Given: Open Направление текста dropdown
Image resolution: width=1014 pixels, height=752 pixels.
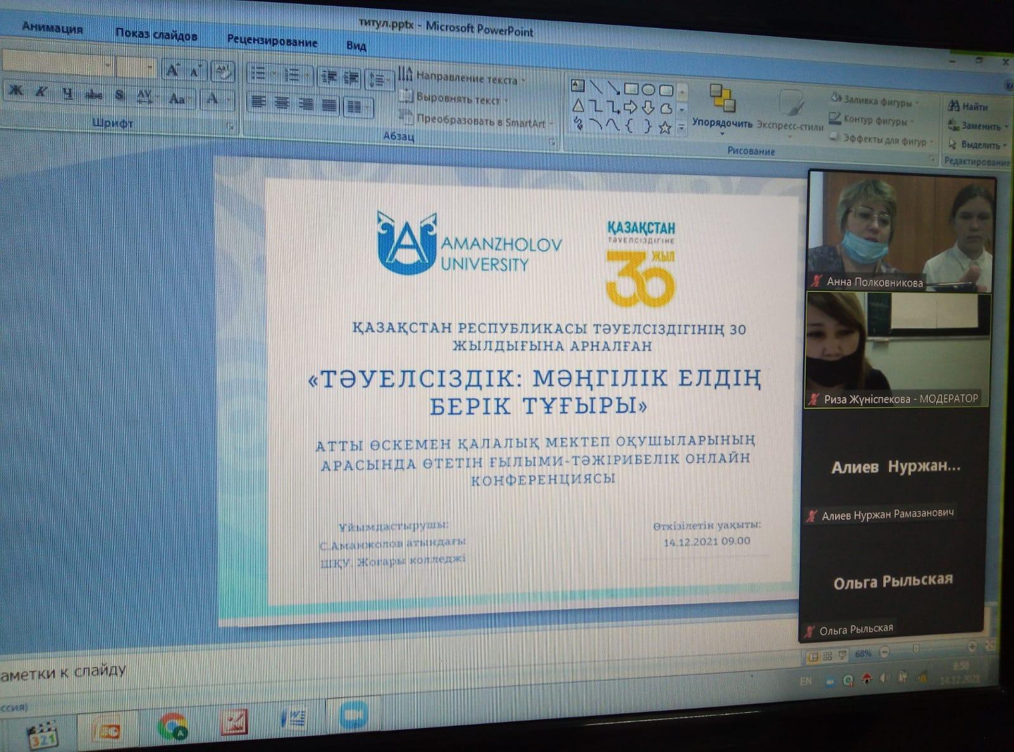Looking at the screenshot, I should (462, 77).
